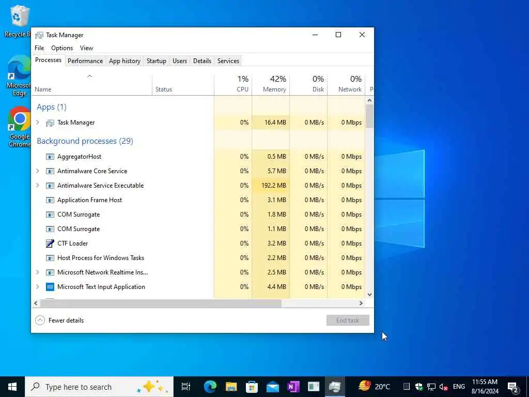Switch to the Services tab

228,61
